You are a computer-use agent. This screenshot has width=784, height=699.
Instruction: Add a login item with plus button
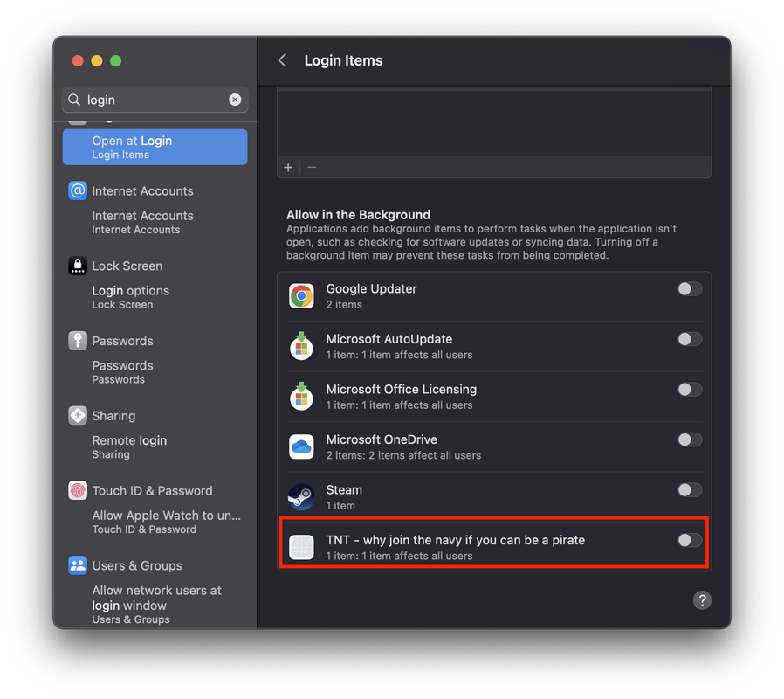click(x=288, y=167)
